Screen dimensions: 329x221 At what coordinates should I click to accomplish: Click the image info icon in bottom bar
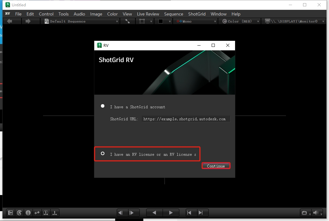pyautogui.click(x=28, y=213)
